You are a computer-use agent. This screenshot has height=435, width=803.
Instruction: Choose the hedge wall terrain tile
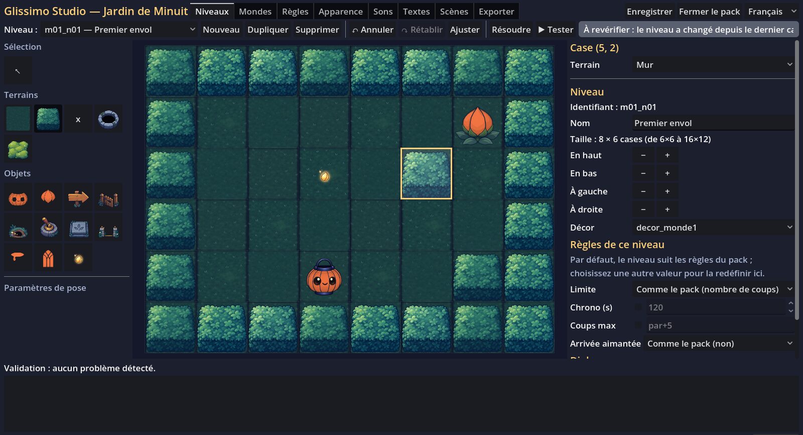(48, 119)
